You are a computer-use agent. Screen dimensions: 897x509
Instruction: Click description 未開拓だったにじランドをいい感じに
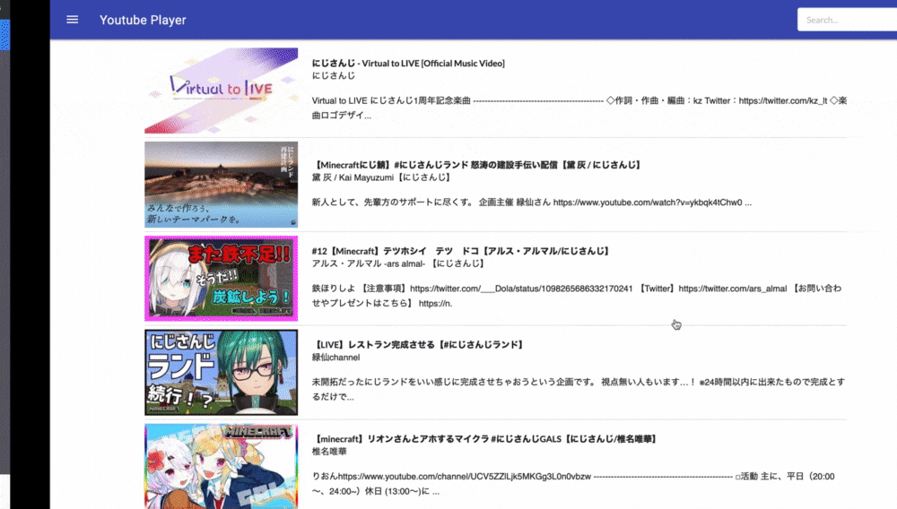579,389
